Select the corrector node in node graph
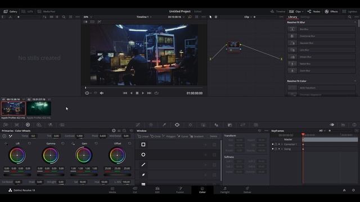The width and height of the screenshot is (360, 202). (234, 47)
